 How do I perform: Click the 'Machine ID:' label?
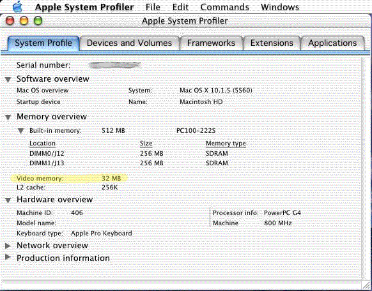tap(35, 213)
